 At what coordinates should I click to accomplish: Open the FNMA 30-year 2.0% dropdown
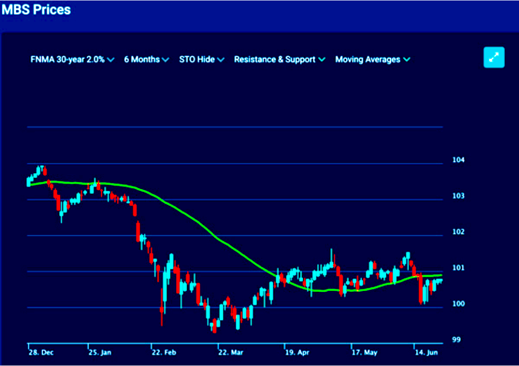click(72, 59)
